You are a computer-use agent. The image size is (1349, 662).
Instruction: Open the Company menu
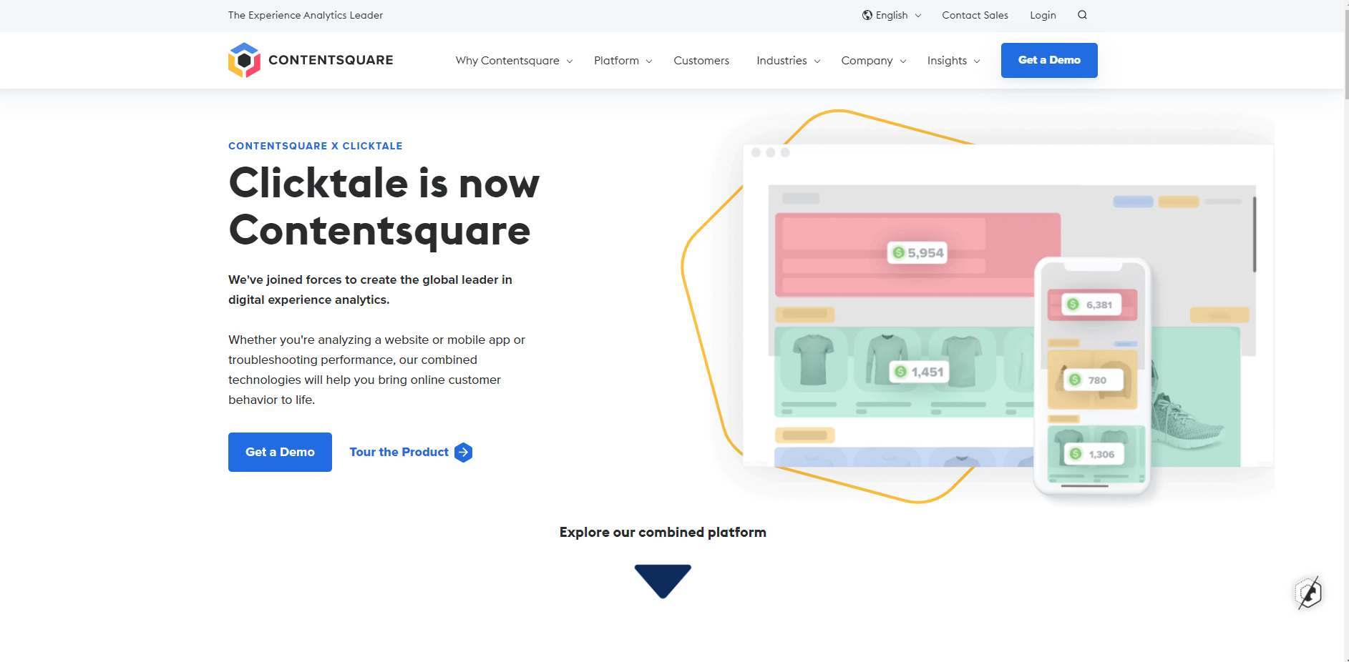(867, 61)
